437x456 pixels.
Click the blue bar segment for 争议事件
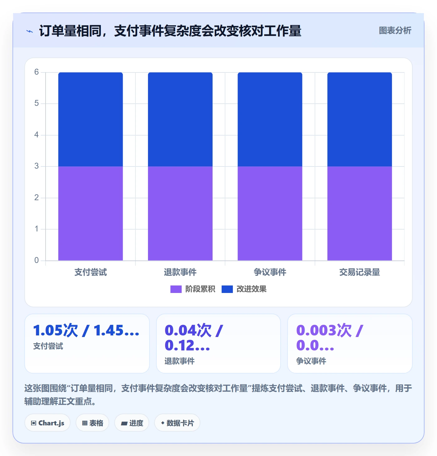click(x=270, y=119)
